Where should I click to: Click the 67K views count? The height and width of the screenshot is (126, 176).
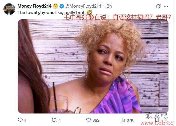pos(130,120)
